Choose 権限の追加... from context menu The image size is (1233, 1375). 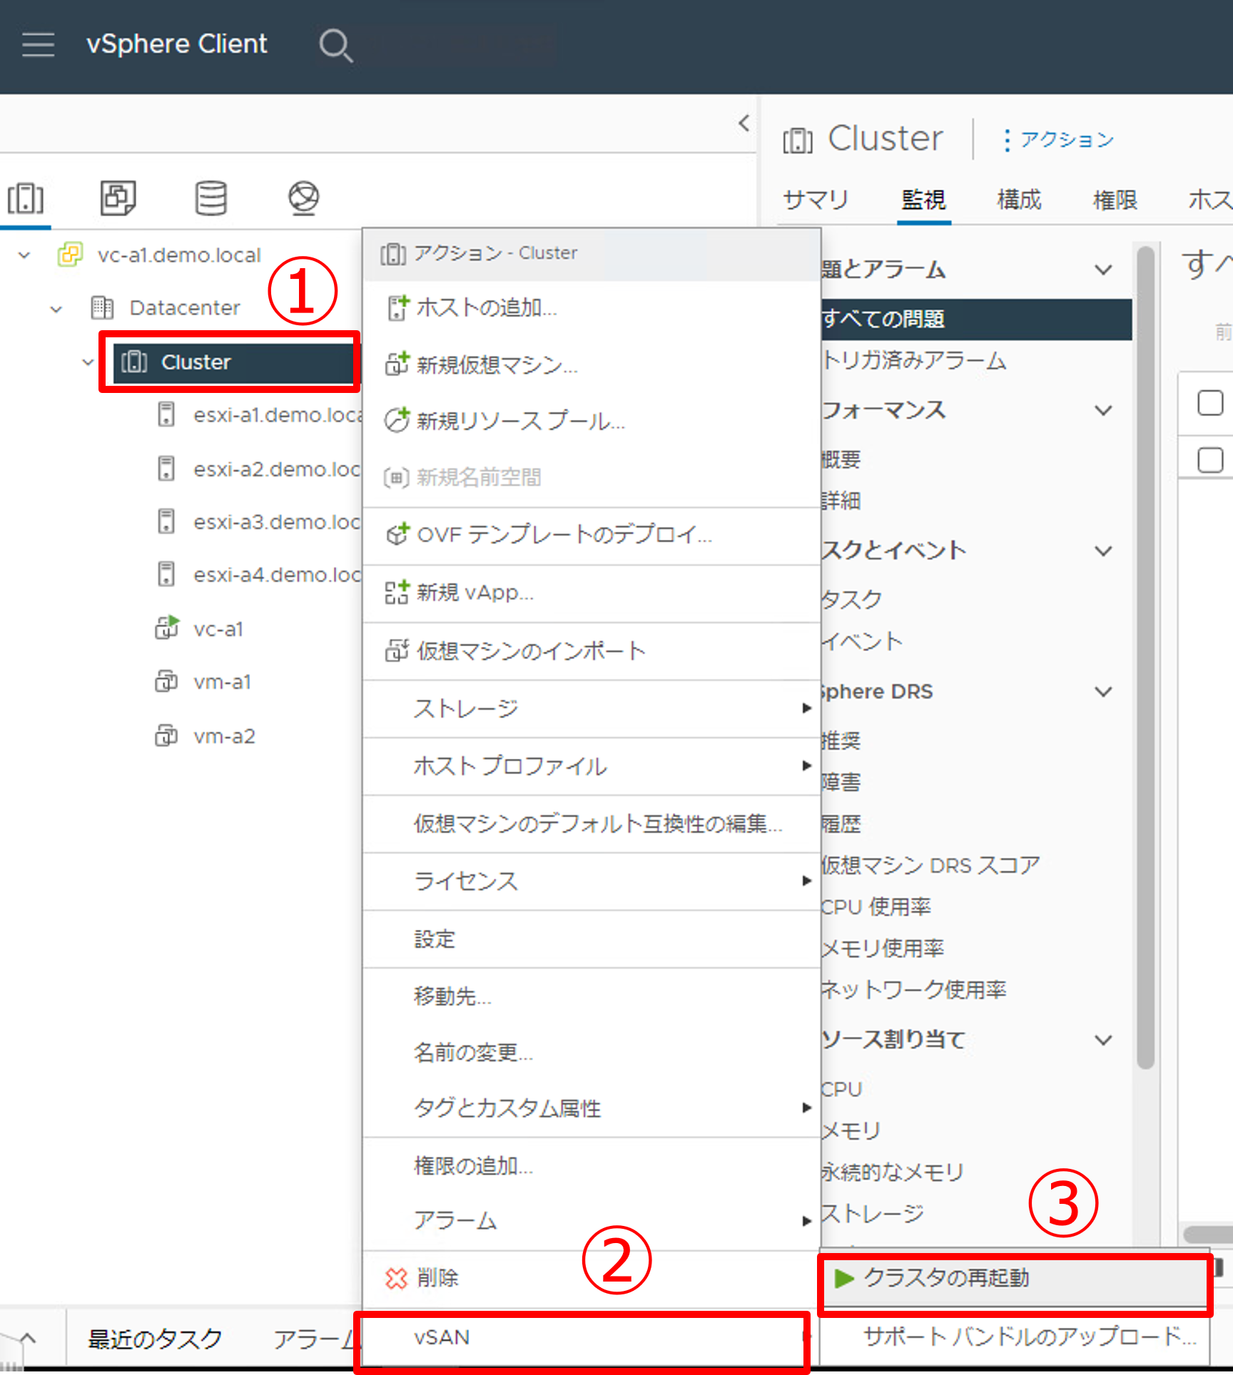tap(592, 1165)
